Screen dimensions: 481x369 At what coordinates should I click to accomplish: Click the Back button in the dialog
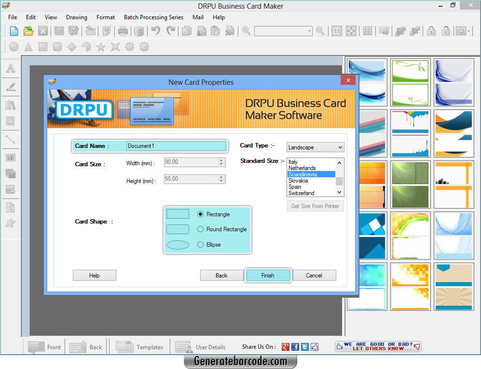pos(221,275)
